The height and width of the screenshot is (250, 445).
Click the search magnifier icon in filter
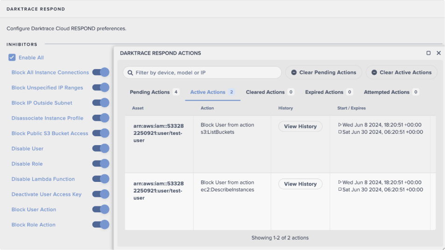pyautogui.click(x=130, y=73)
